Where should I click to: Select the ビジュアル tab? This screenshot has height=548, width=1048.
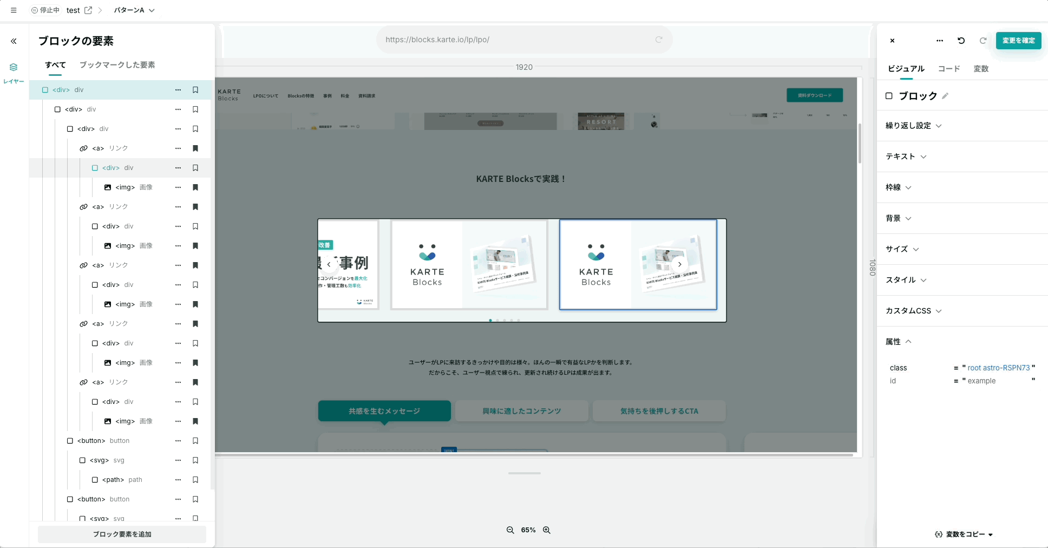point(906,69)
